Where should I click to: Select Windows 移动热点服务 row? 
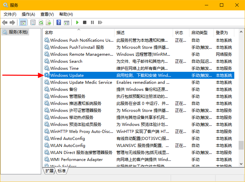click(x=139, y=118)
